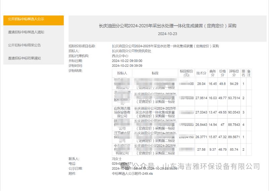Screen dimensions: 269x191
Task: Go to 邀请招标中标结果通知 sidebar item
Action: click(x=25, y=58)
